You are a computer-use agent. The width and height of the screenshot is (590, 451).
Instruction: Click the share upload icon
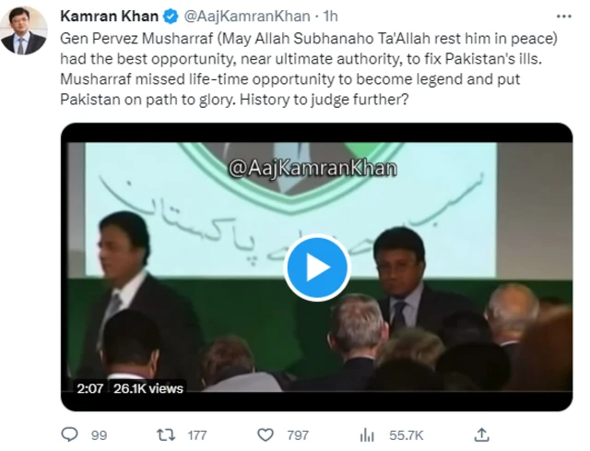click(480, 433)
